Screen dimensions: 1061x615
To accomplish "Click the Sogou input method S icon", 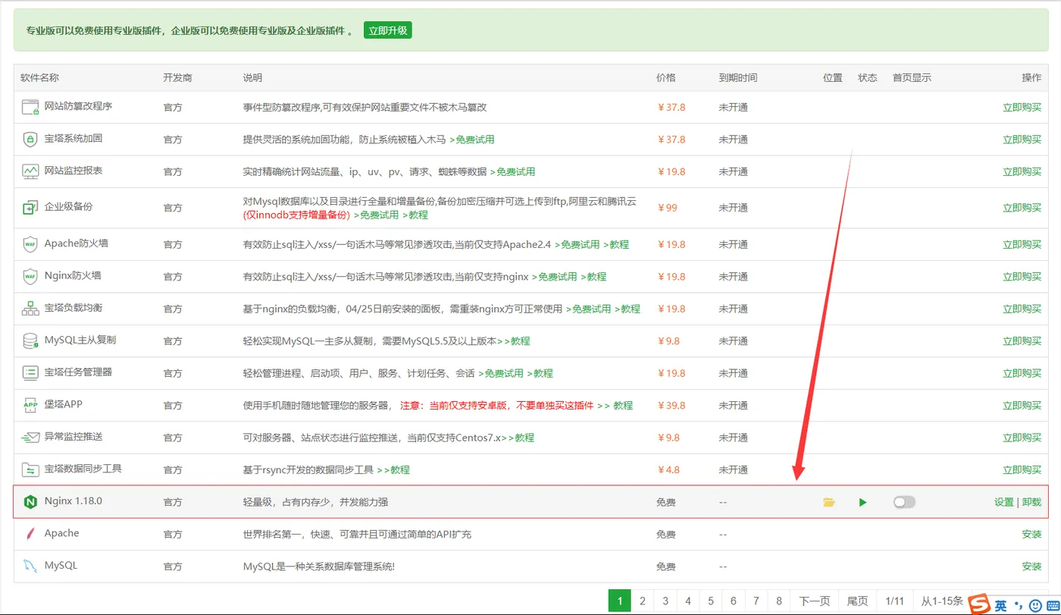I will pos(980,604).
